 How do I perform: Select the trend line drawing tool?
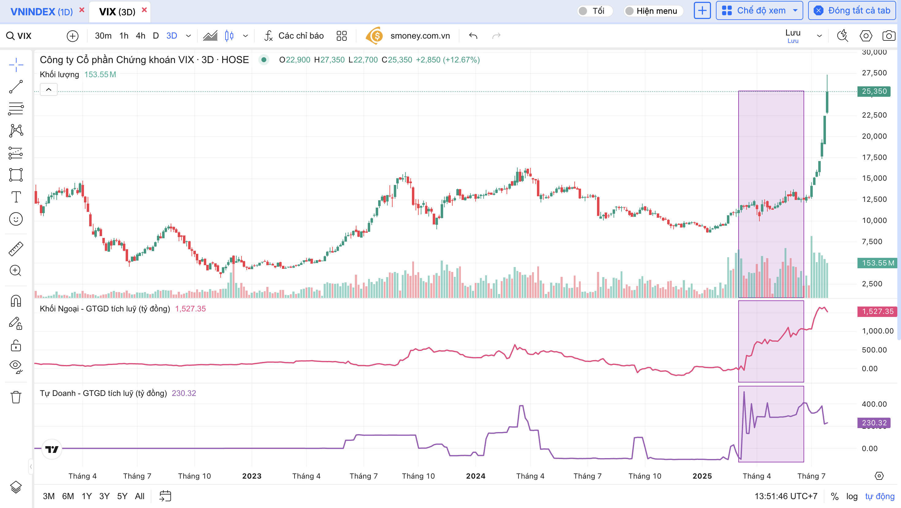point(16,87)
